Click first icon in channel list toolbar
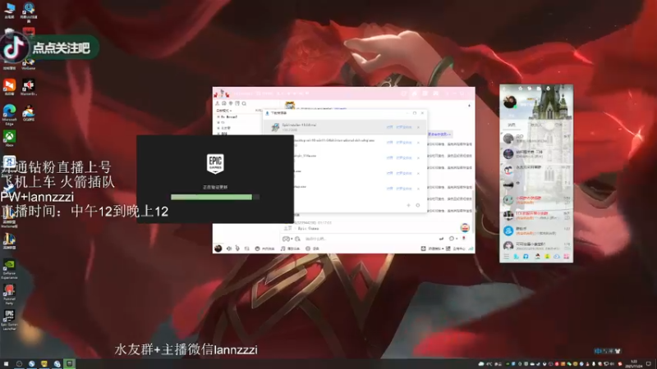Image resolution: width=657 pixels, height=369 pixels. click(217, 103)
